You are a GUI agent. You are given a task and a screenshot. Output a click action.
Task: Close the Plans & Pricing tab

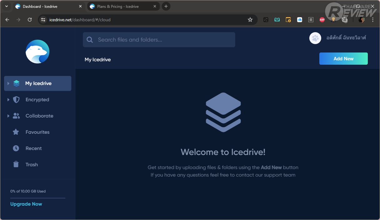(x=155, y=6)
